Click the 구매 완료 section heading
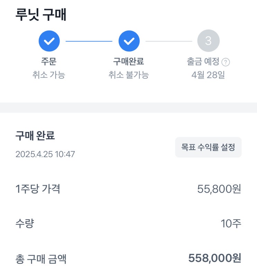This screenshot has height=275, width=257. (35, 136)
